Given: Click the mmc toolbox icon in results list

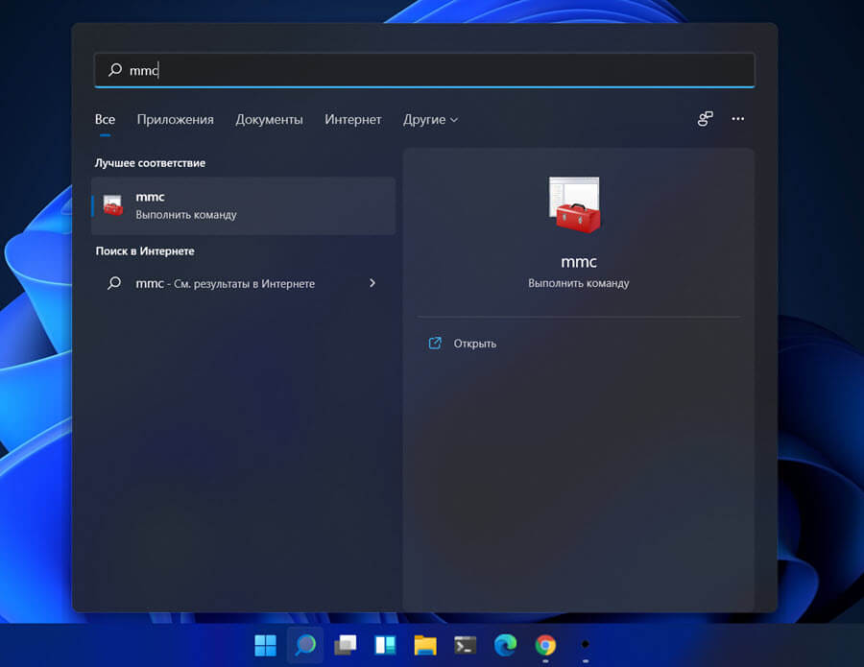Looking at the screenshot, I should 113,205.
